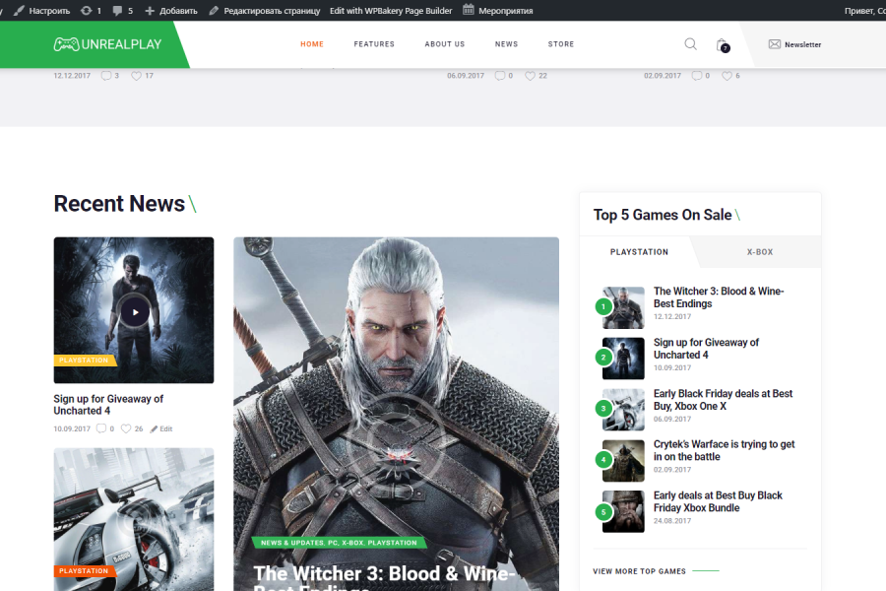Click the large Witcher 3 headline on featured image
The image size is (886, 591).
384,579
